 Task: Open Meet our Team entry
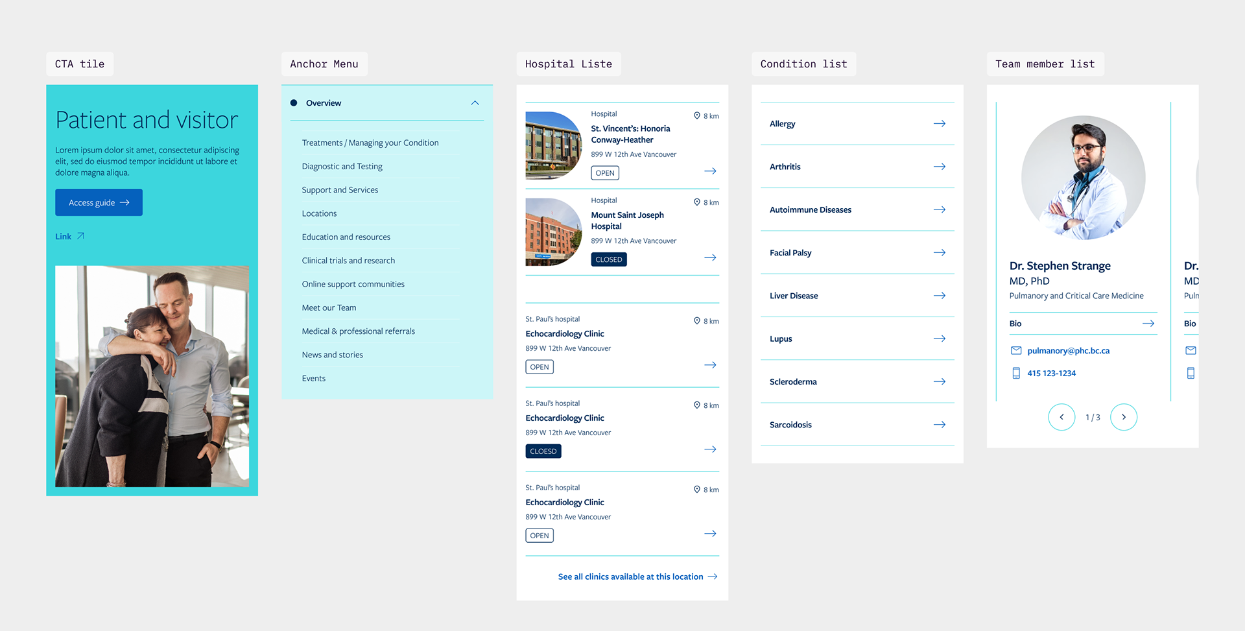(x=329, y=307)
